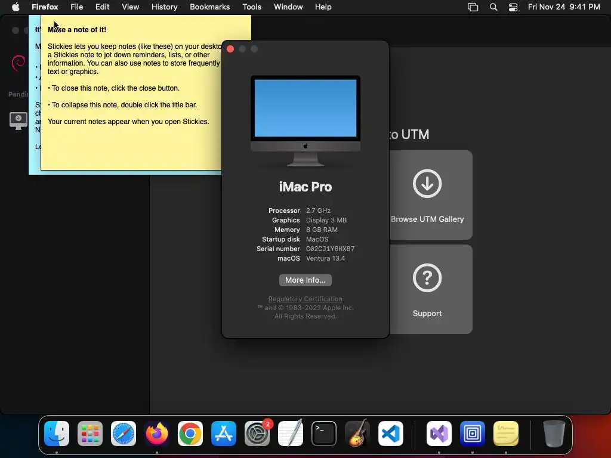Viewport: 611px width, 458px height.
Task: Open the Help menu
Action: click(323, 7)
